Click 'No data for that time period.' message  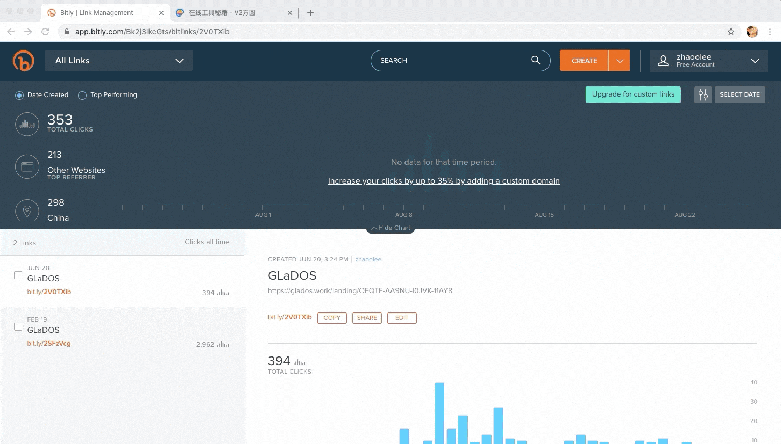(x=444, y=162)
